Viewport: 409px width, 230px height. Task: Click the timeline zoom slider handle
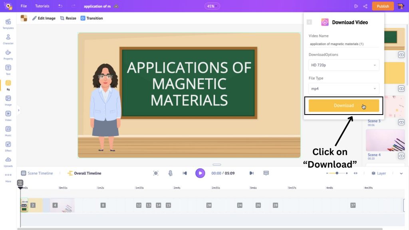coord(337,173)
